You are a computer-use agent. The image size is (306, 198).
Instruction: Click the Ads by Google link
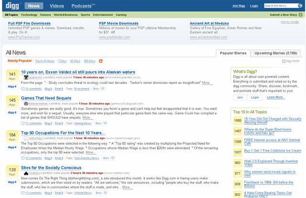pos(290,22)
